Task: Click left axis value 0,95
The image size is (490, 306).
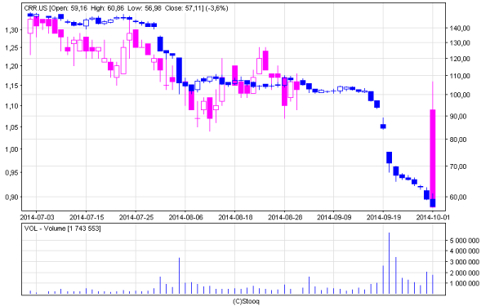Action: pos(11,172)
